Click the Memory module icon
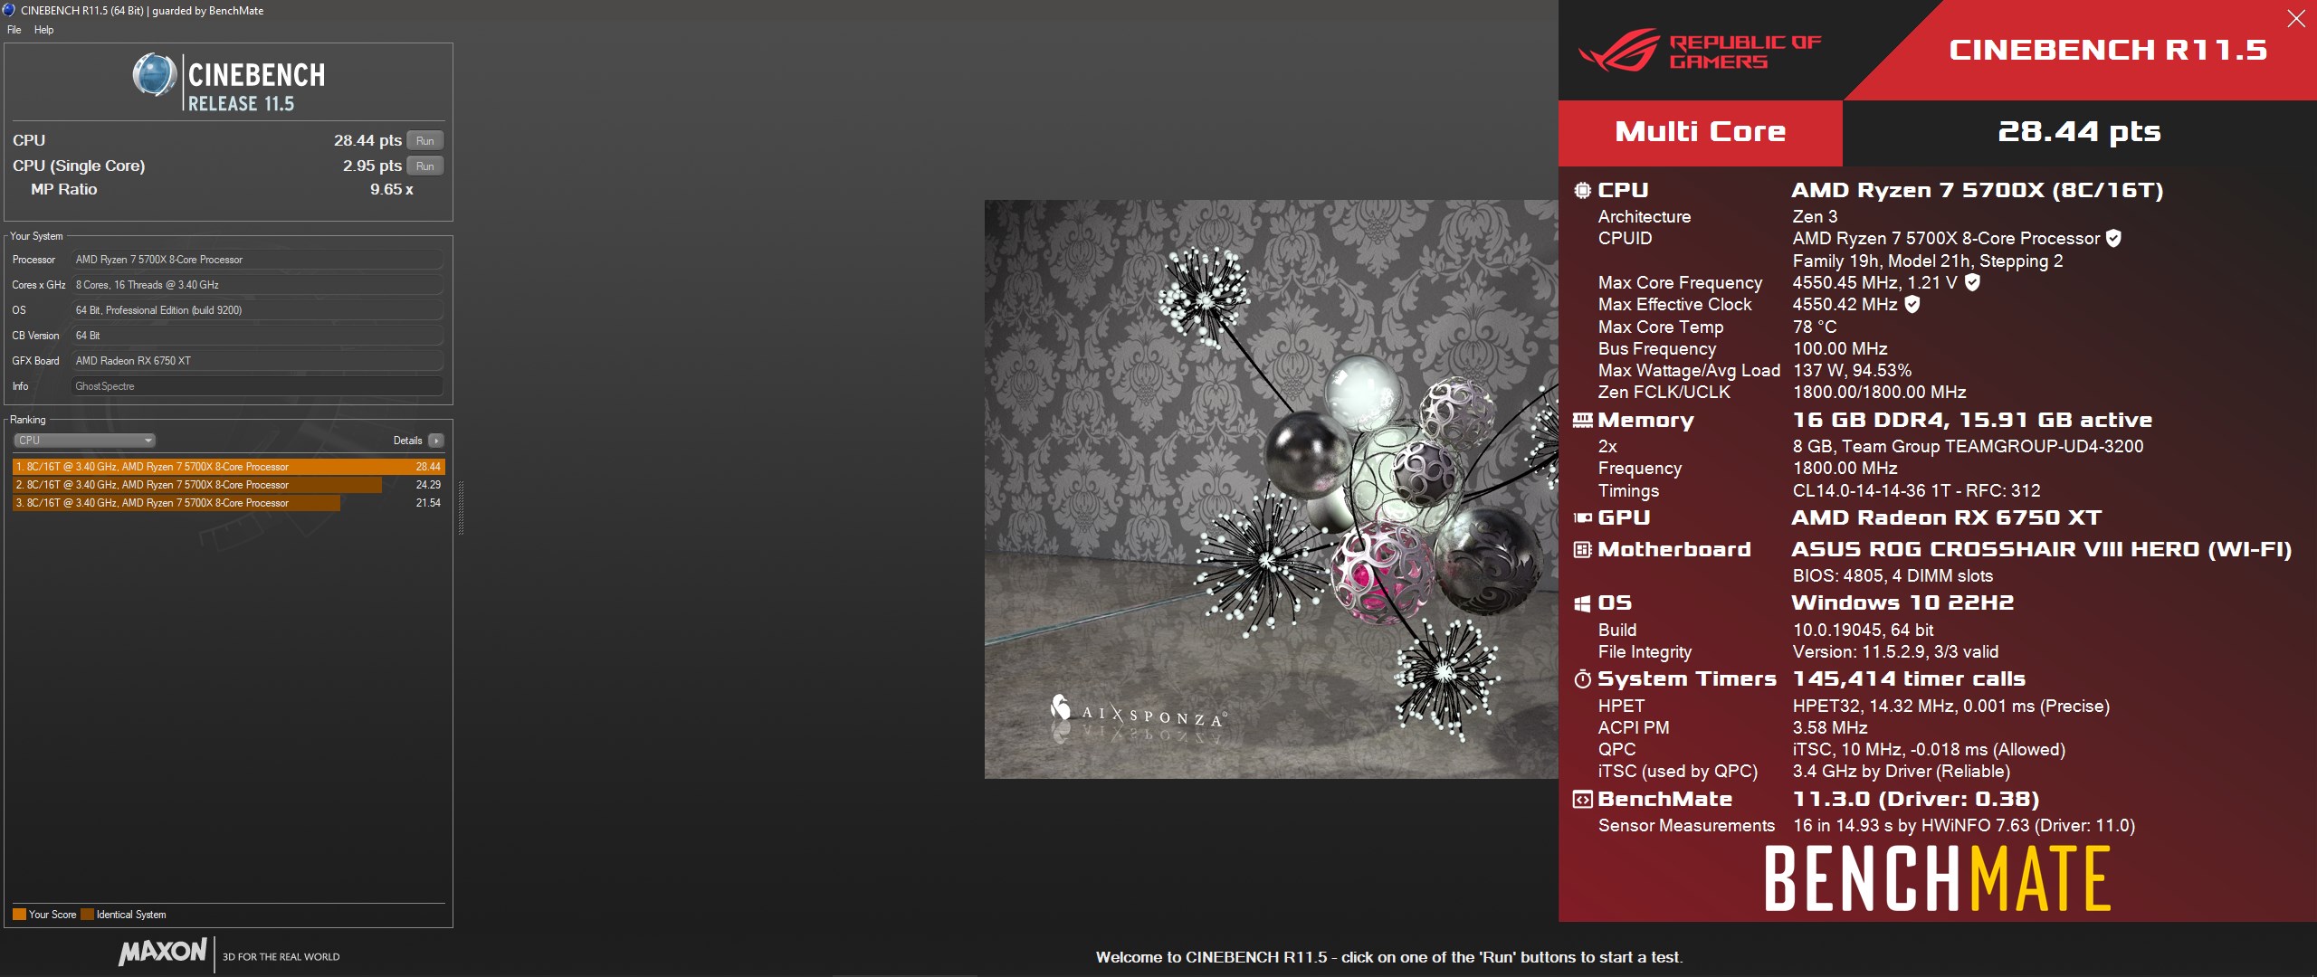 tap(1582, 420)
